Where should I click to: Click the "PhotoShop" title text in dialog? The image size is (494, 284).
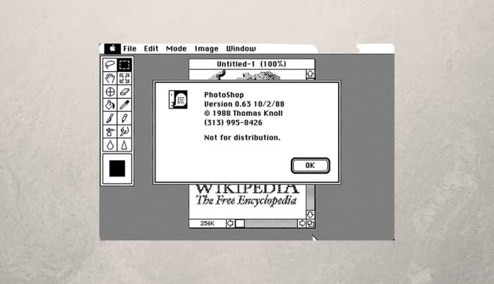point(224,95)
